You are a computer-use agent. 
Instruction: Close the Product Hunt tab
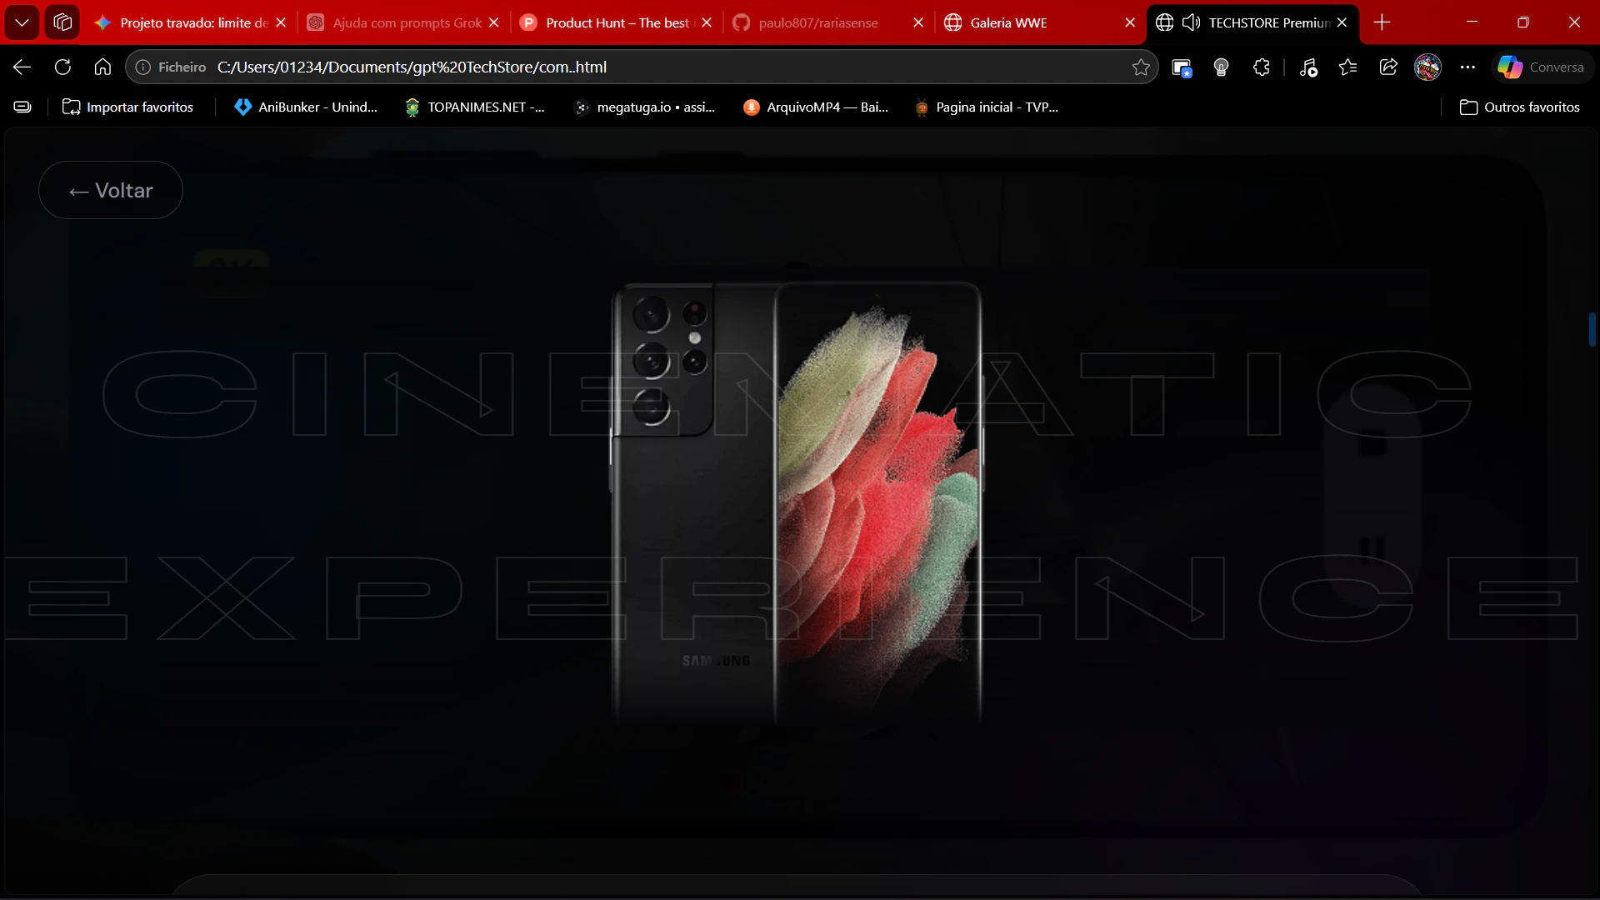tap(707, 22)
